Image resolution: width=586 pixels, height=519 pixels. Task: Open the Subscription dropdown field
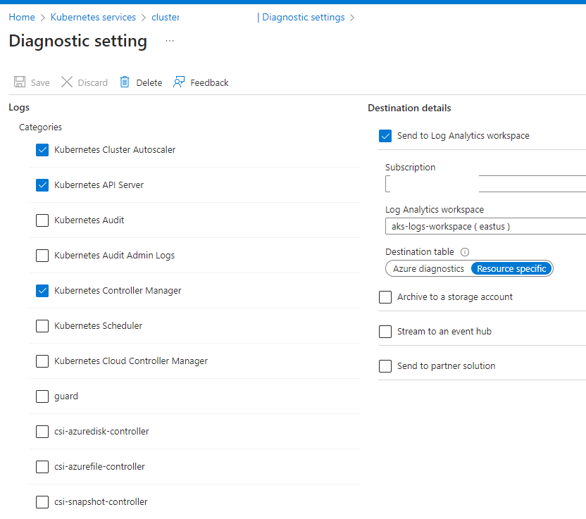click(485, 184)
